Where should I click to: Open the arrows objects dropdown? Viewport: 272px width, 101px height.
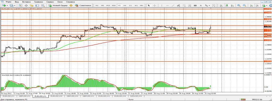tap(209, 6)
